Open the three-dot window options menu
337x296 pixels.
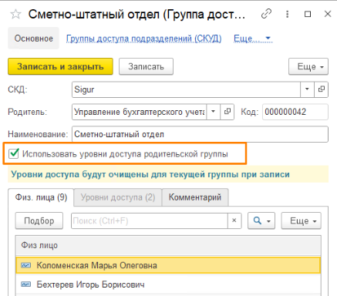click(288, 14)
